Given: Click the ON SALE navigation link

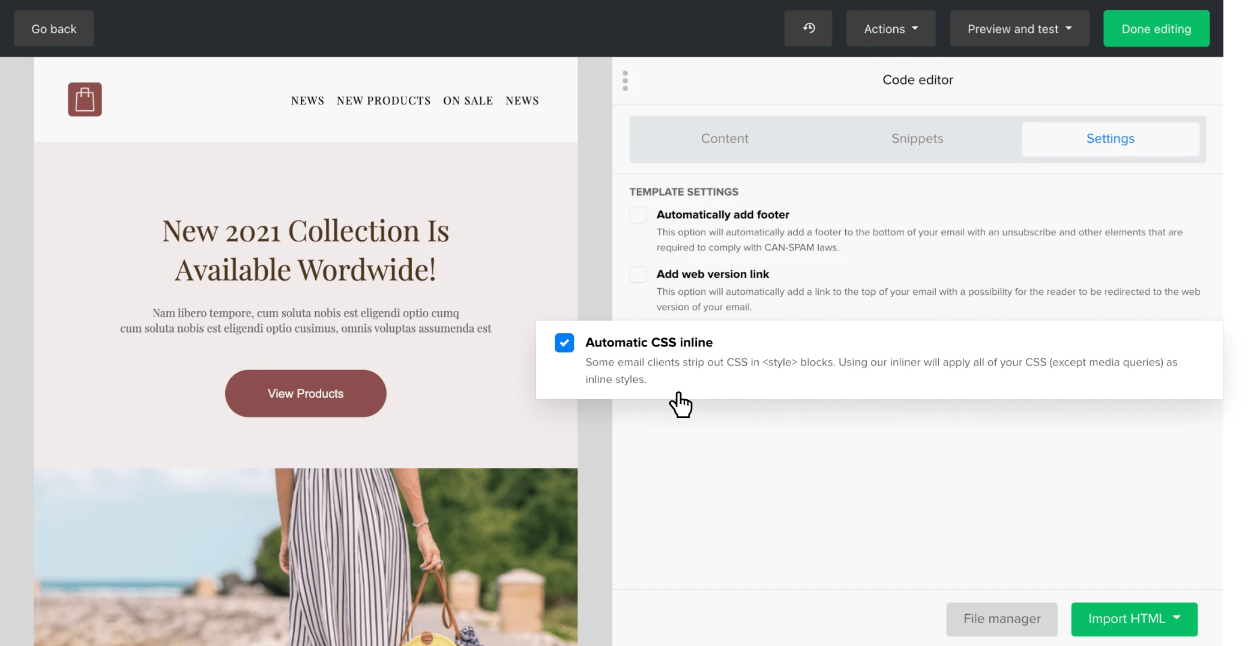Looking at the screenshot, I should click(x=468, y=101).
